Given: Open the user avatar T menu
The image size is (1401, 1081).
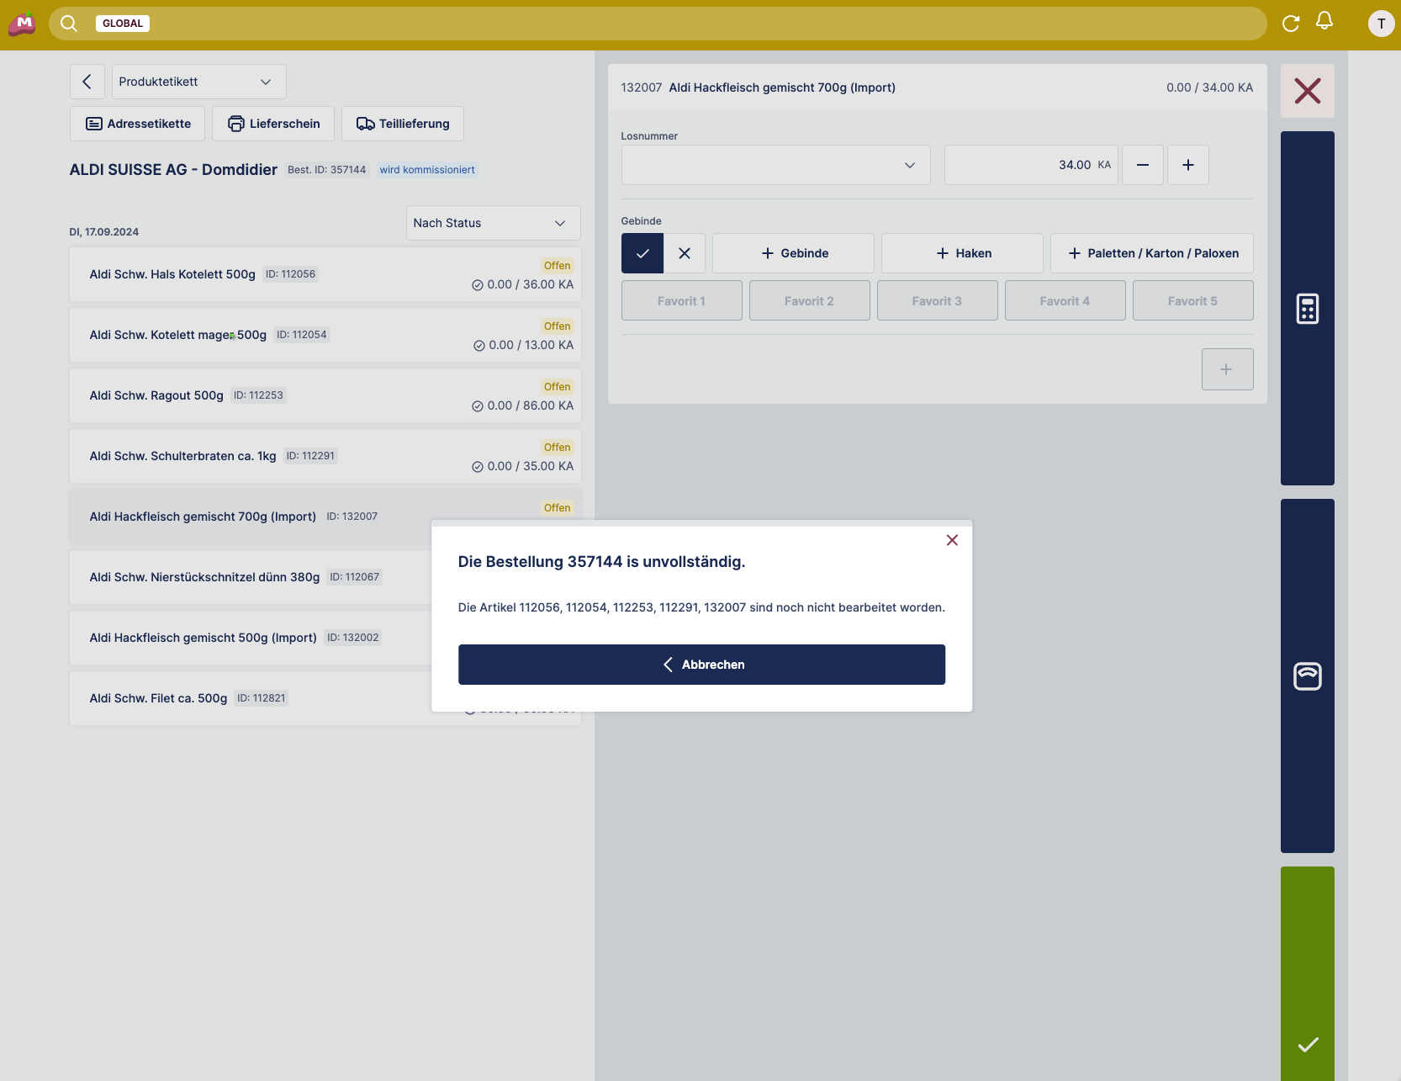Looking at the screenshot, I should pos(1381,24).
